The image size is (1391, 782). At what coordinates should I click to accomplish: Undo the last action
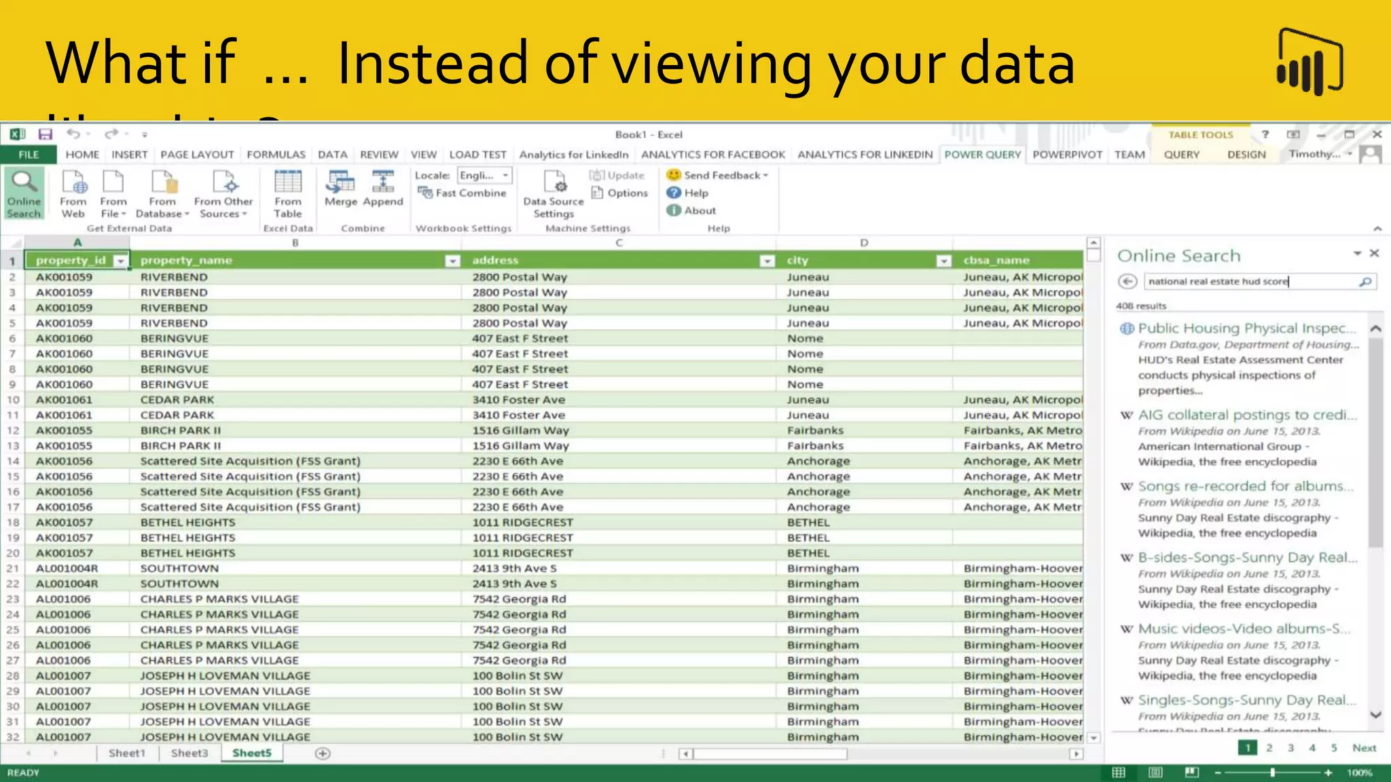(73, 134)
